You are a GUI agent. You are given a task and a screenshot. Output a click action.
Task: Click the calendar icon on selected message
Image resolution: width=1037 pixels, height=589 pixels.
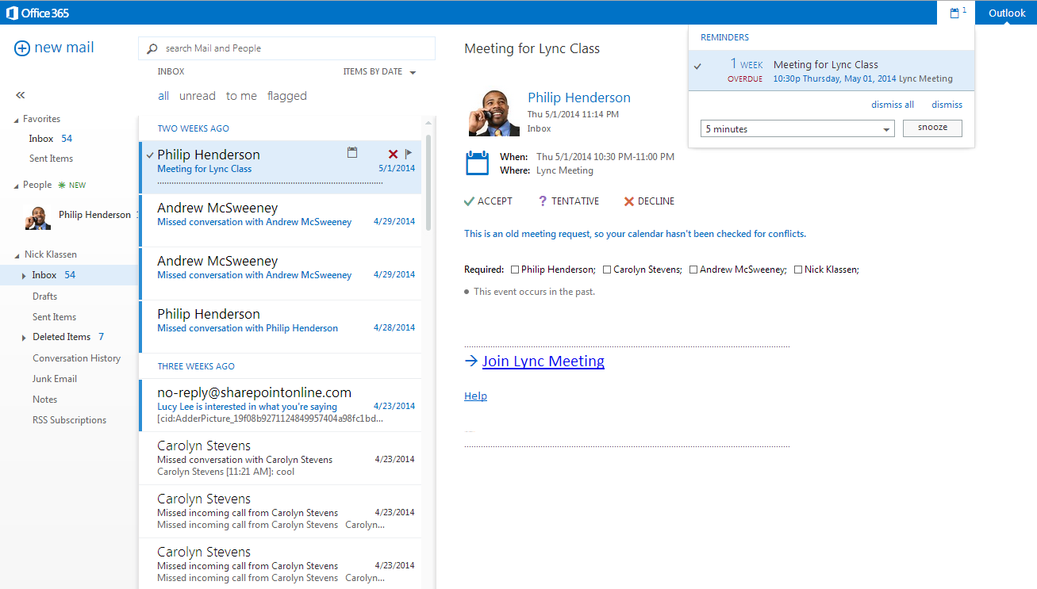tap(352, 152)
